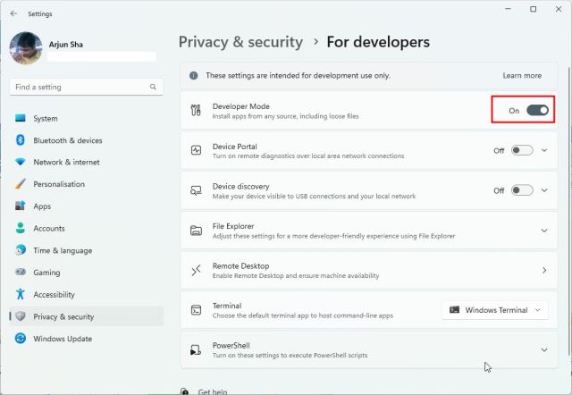The height and width of the screenshot is (395, 572).
Task: Click the back arrow icon in Settings
Action: (x=13, y=13)
